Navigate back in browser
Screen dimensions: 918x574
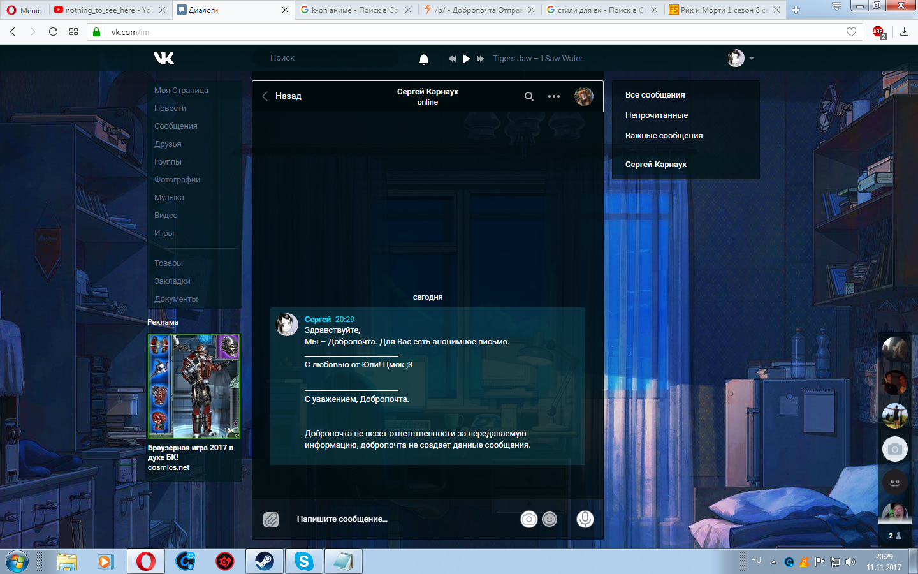tap(13, 32)
